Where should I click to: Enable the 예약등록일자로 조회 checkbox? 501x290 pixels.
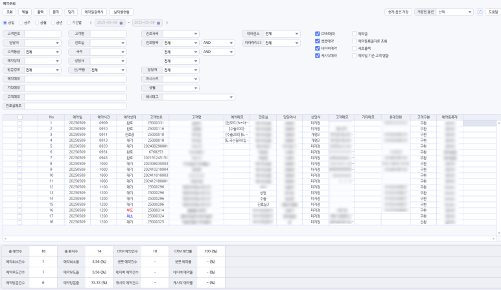click(355, 41)
